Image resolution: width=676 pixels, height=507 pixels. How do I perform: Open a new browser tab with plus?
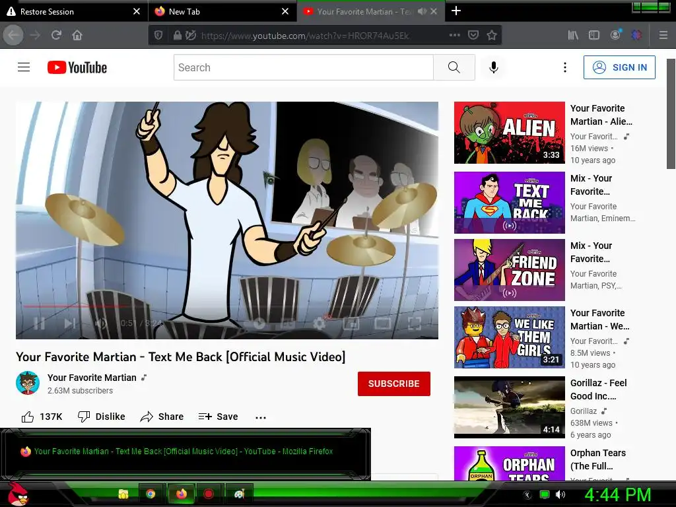(456, 11)
